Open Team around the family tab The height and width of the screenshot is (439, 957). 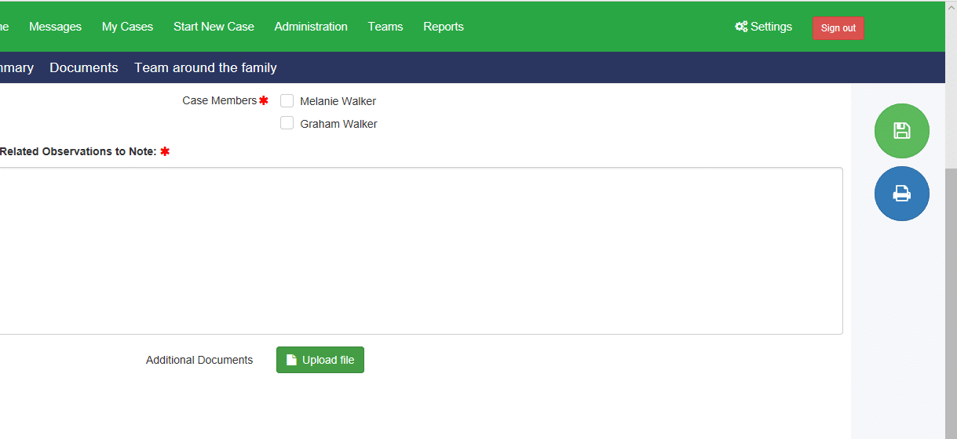click(x=206, y=68)
